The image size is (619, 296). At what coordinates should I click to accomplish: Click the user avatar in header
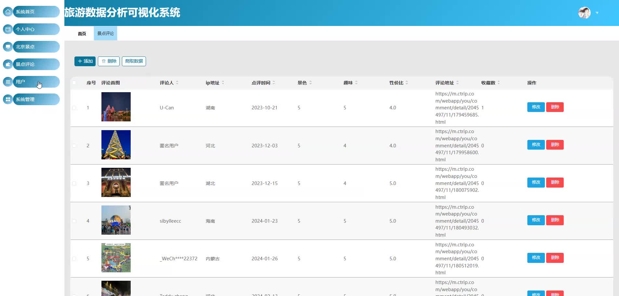pos(584,13)
